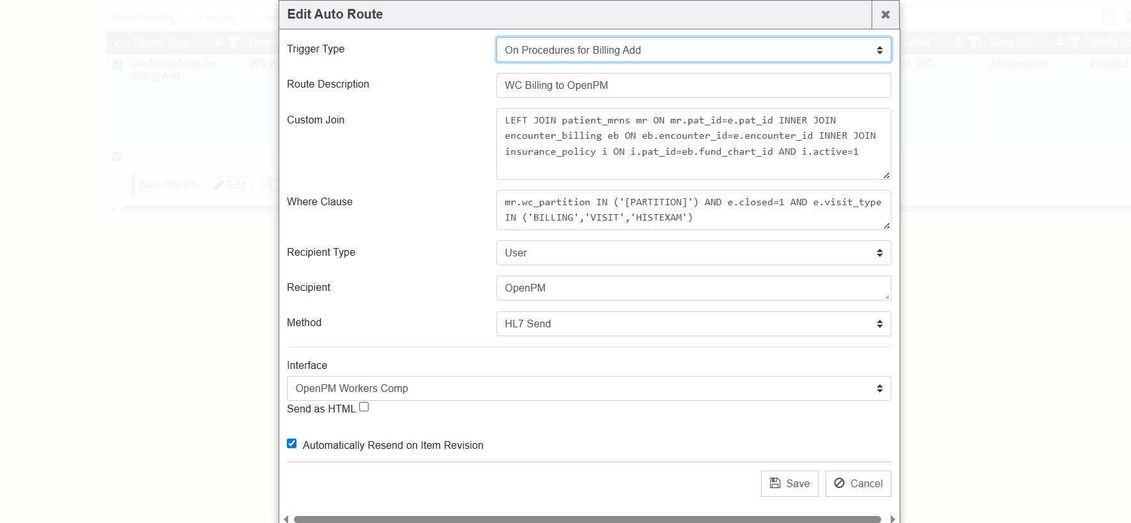Screen dimensions: 1131x523
Task: Expand the Recipient Type dropdown
Action: pyautogui.click(x=693, y=253)
